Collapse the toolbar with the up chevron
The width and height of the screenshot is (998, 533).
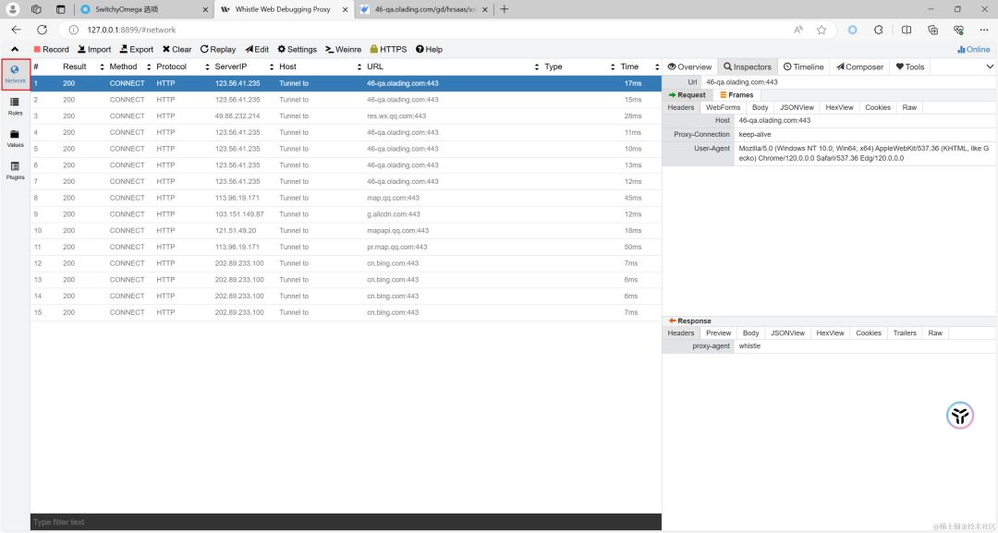tap(15, 49)
